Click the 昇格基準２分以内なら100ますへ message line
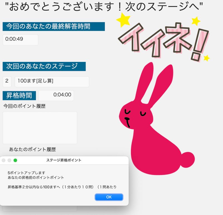The height and width of the screenshot is (215, 223). (x=62, y=187)
